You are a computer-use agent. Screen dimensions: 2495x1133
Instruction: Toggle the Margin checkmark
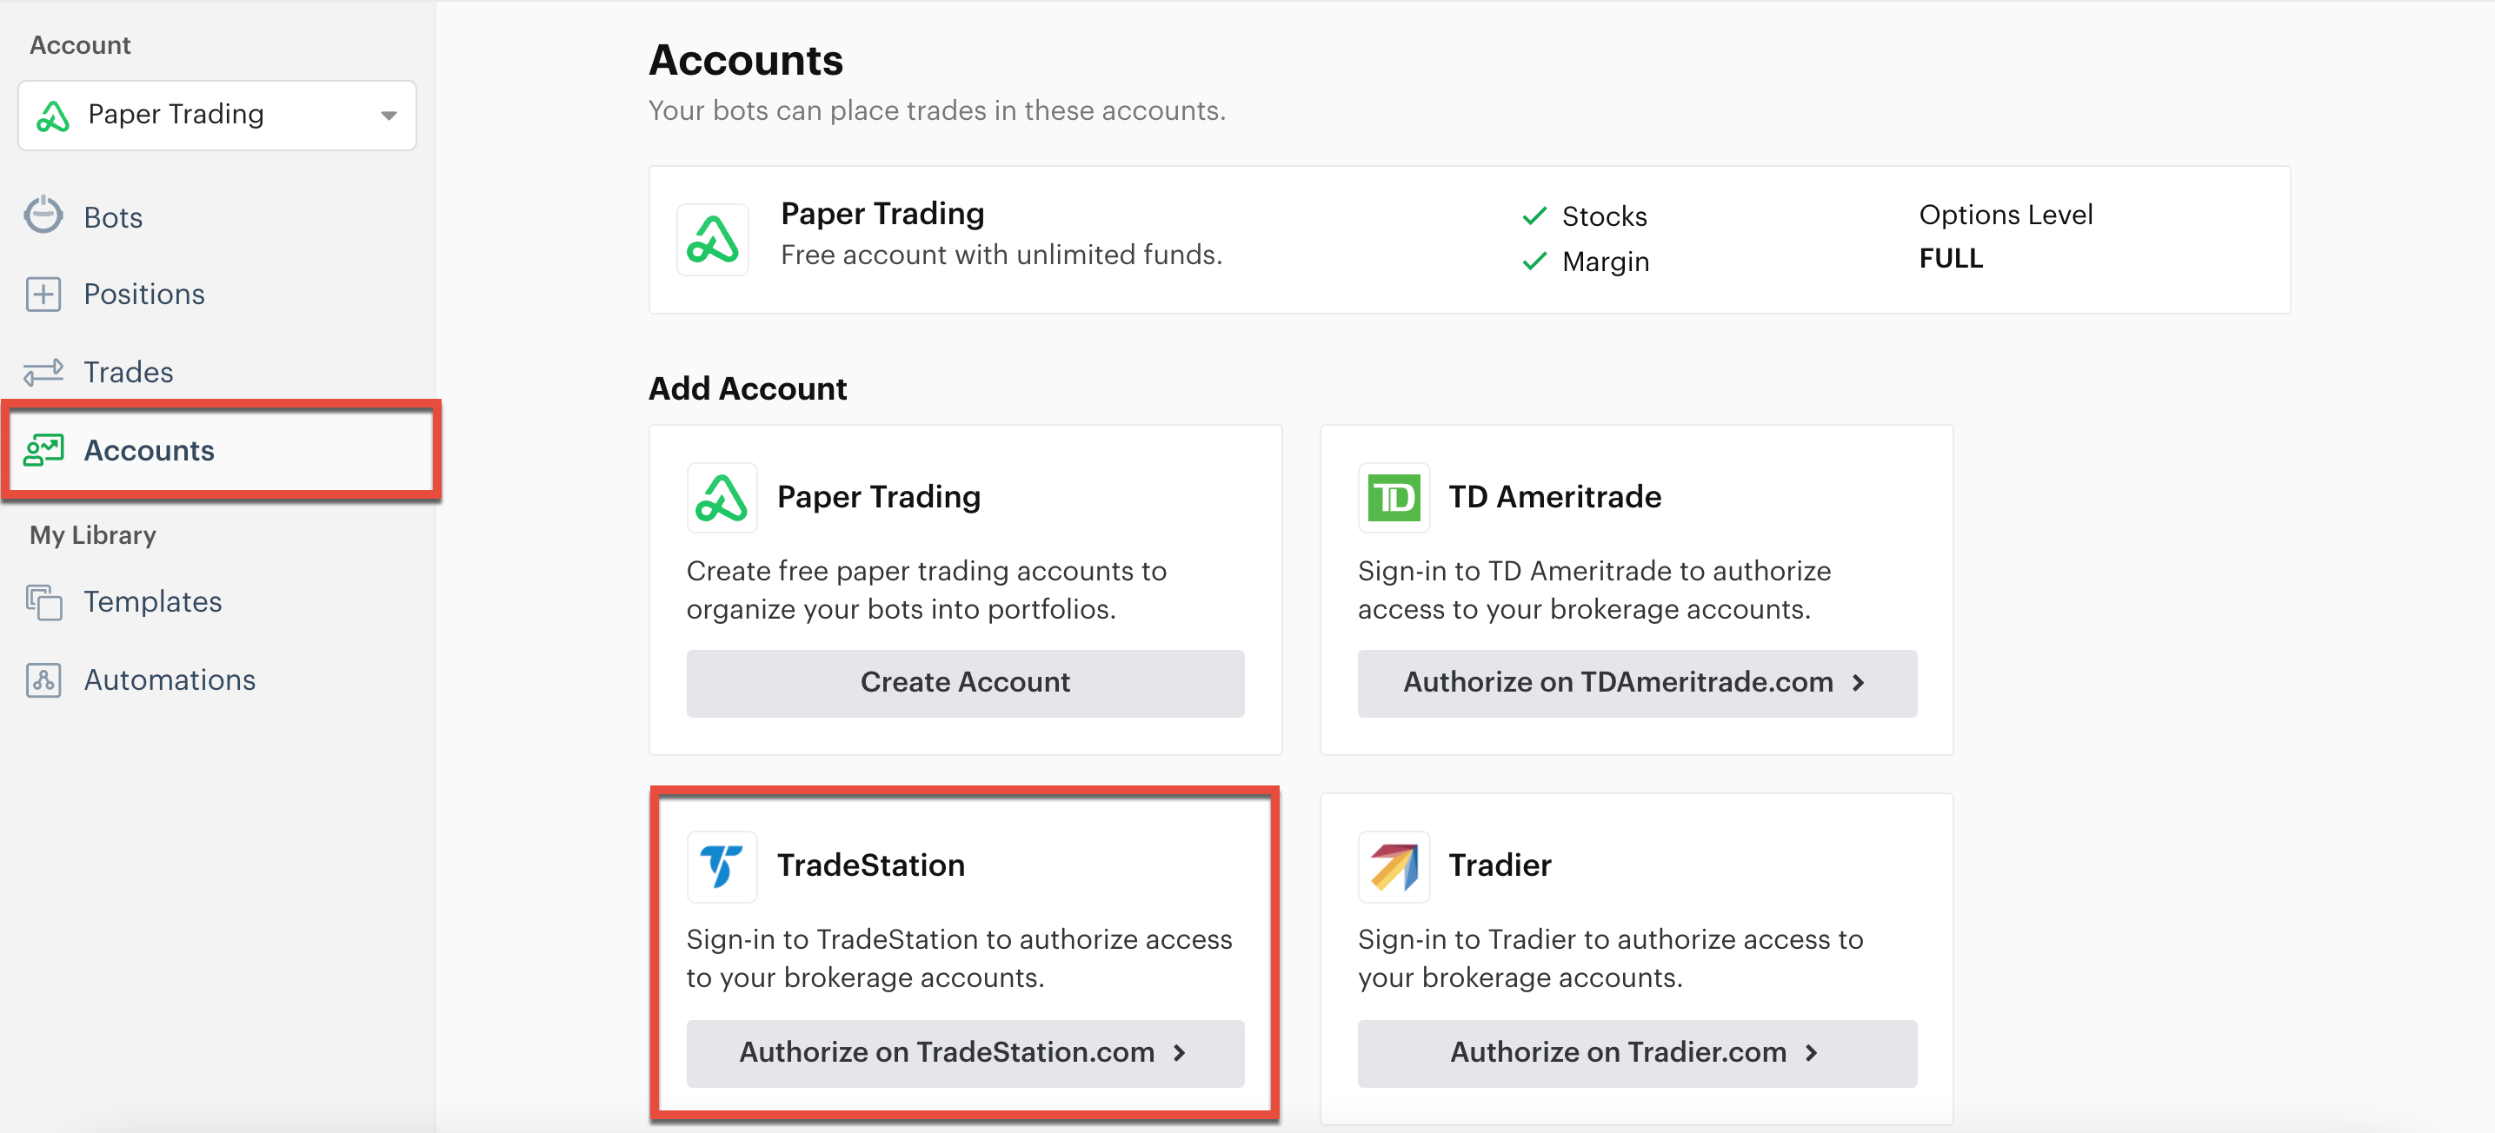point(1534,261)
